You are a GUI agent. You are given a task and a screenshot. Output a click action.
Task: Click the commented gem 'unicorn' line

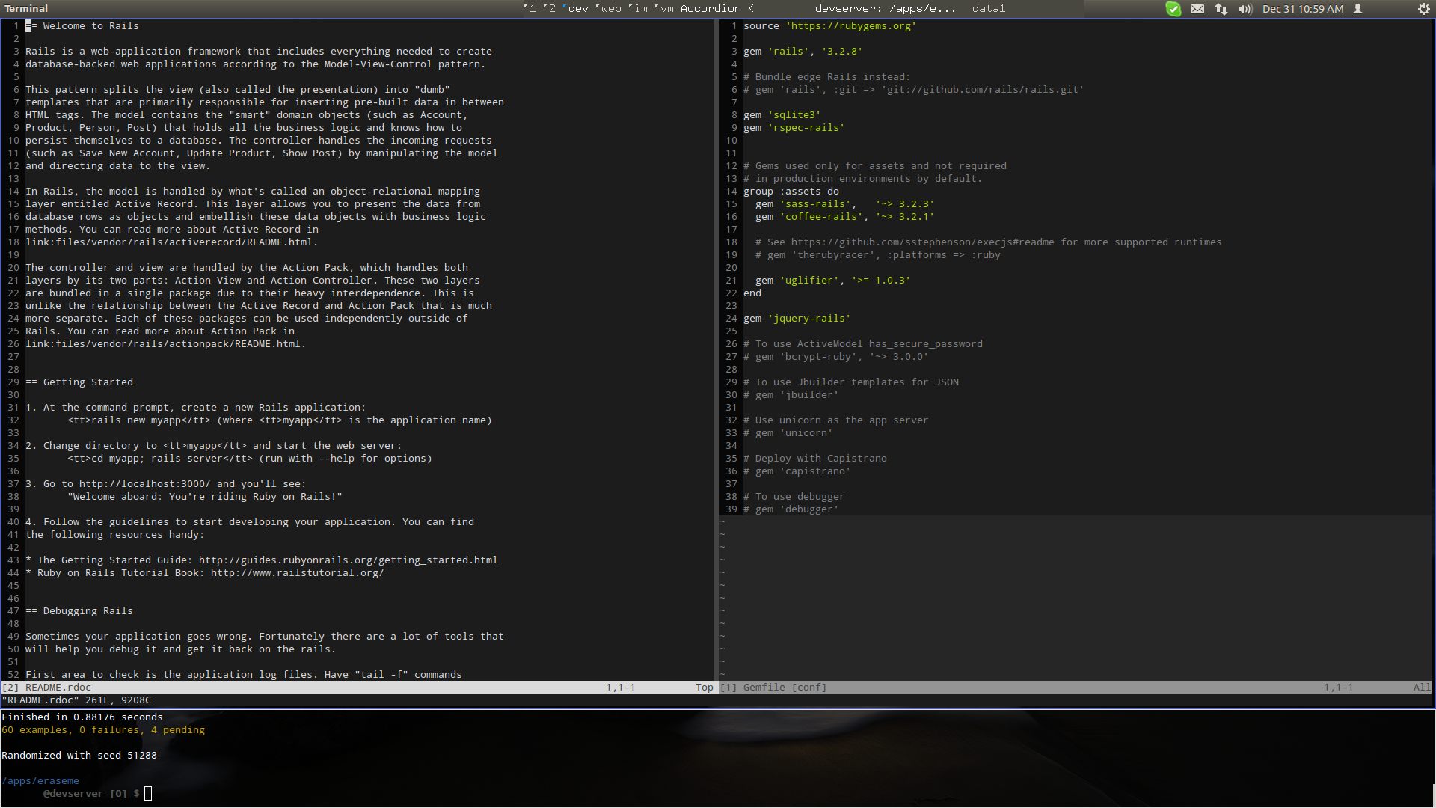(788, 433)
